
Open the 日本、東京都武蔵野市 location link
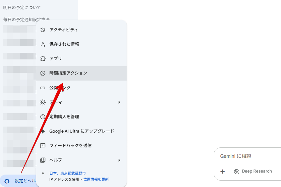[x=68, y=173]
